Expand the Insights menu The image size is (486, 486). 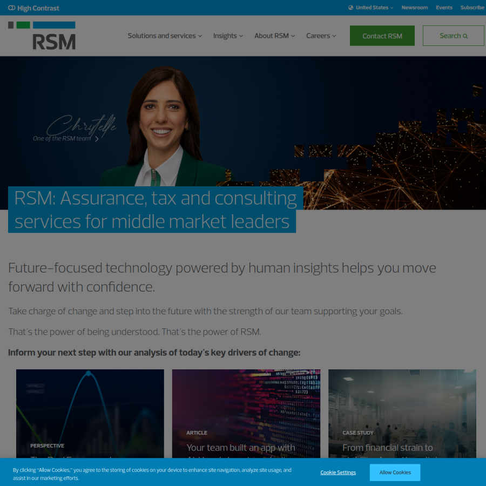pos(228,36)
